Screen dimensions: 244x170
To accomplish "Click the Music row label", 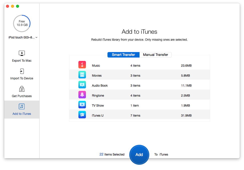I will coord(96,66).
